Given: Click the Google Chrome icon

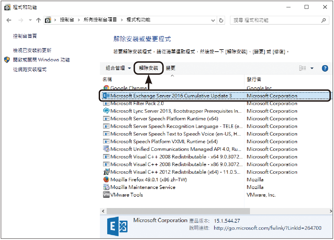Looking at the screenshot, I should pos(106,88).
